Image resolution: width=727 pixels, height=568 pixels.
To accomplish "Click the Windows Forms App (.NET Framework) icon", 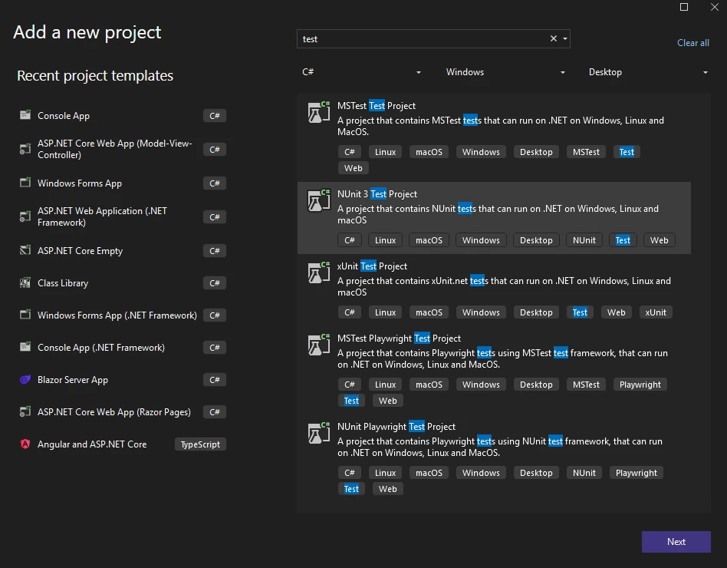I will tap(25, 315).
